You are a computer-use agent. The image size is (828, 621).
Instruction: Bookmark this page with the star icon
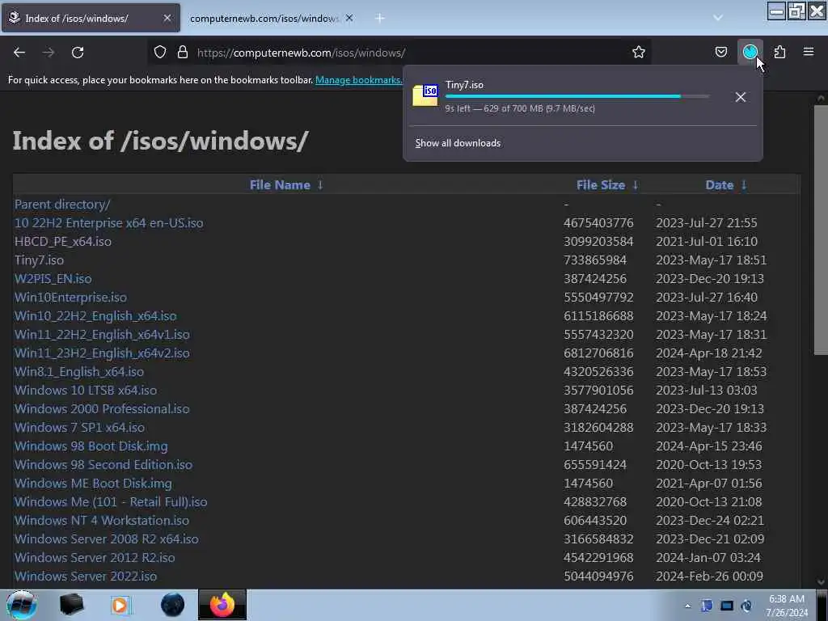coord(639,53)
